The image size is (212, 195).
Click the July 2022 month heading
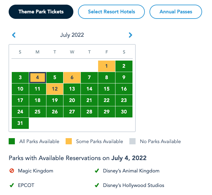pos(72,35)
